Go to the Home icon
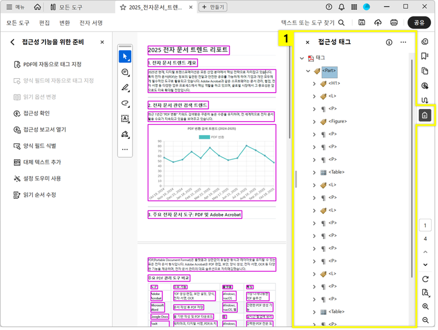 (x=37, y=7)
